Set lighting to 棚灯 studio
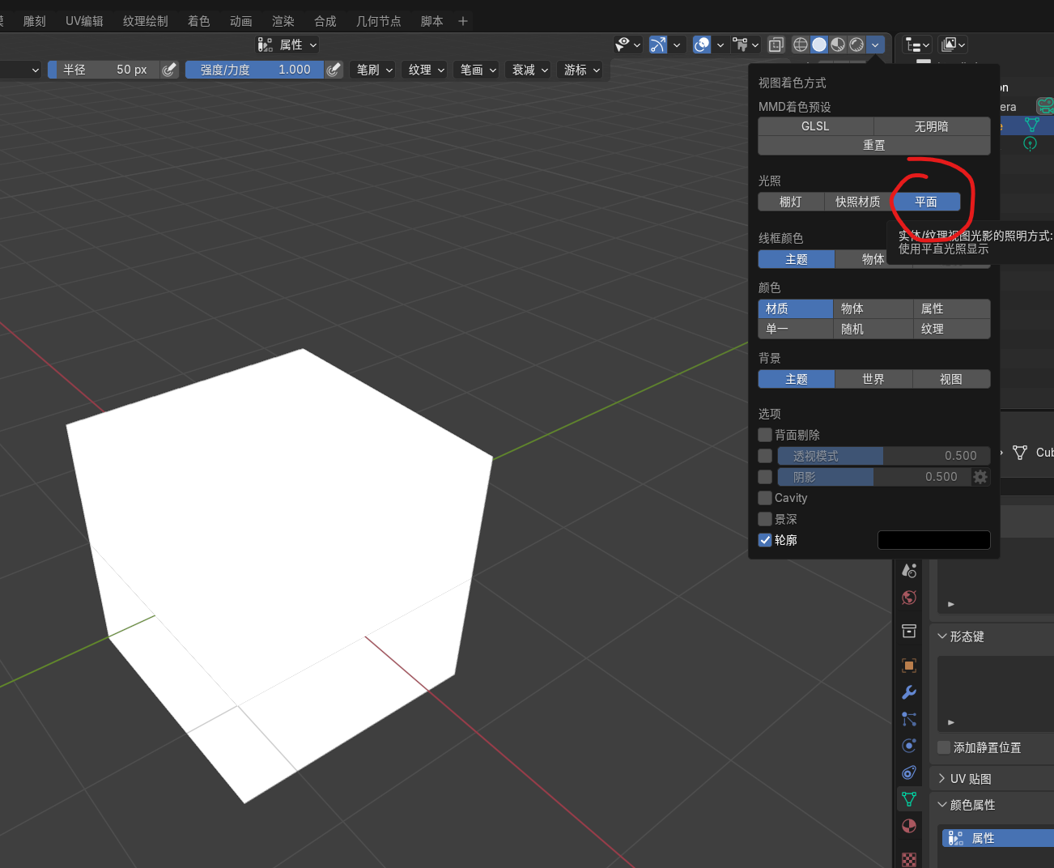1054x868 pixels. [791, 202]
